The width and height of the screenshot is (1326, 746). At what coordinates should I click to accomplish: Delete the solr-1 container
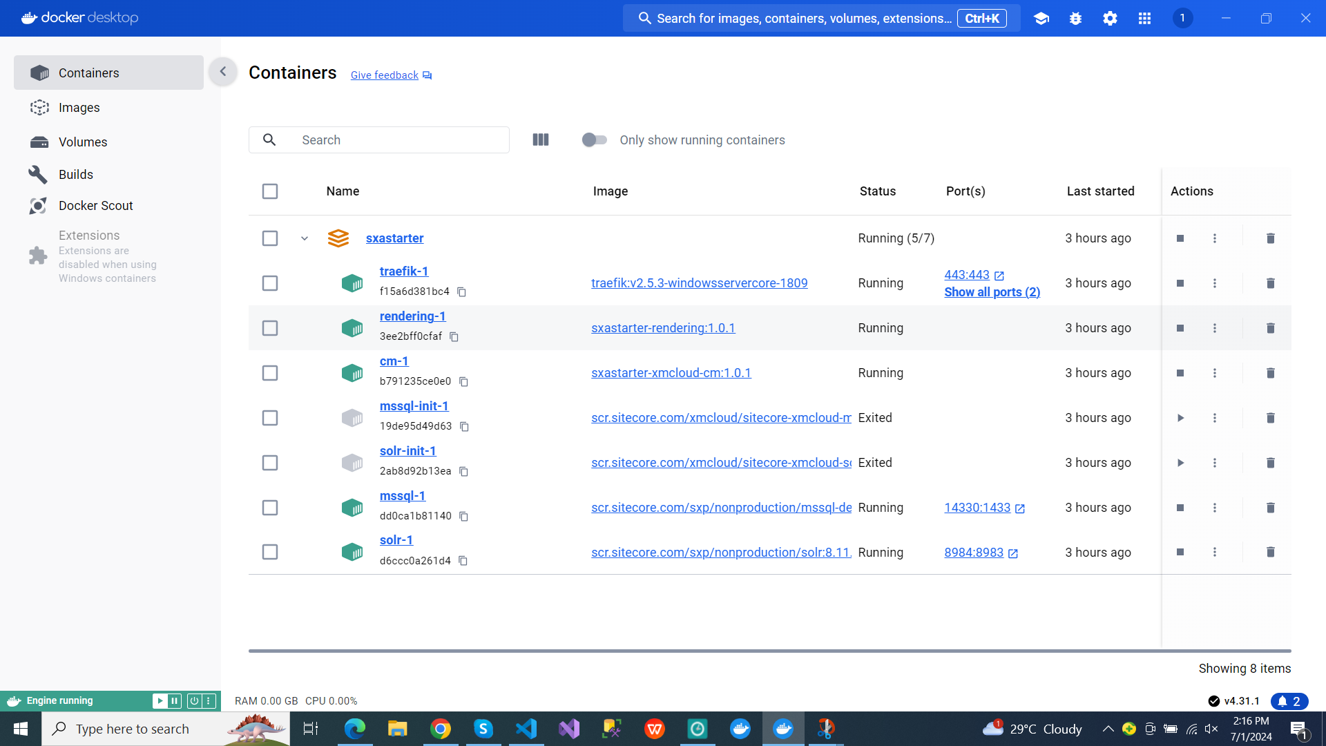pos(1270,552)
